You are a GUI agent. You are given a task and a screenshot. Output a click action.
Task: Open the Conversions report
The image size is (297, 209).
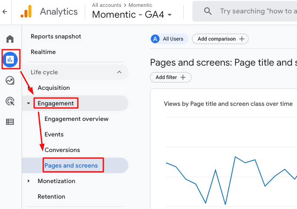pyautogui.click(x=62, y=150)
